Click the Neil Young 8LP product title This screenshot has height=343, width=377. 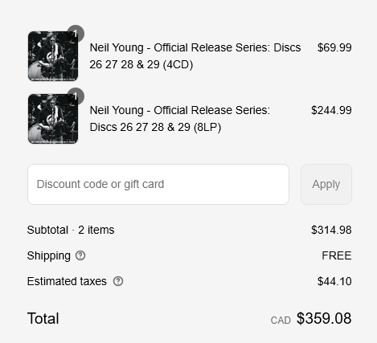click(180, 119)
